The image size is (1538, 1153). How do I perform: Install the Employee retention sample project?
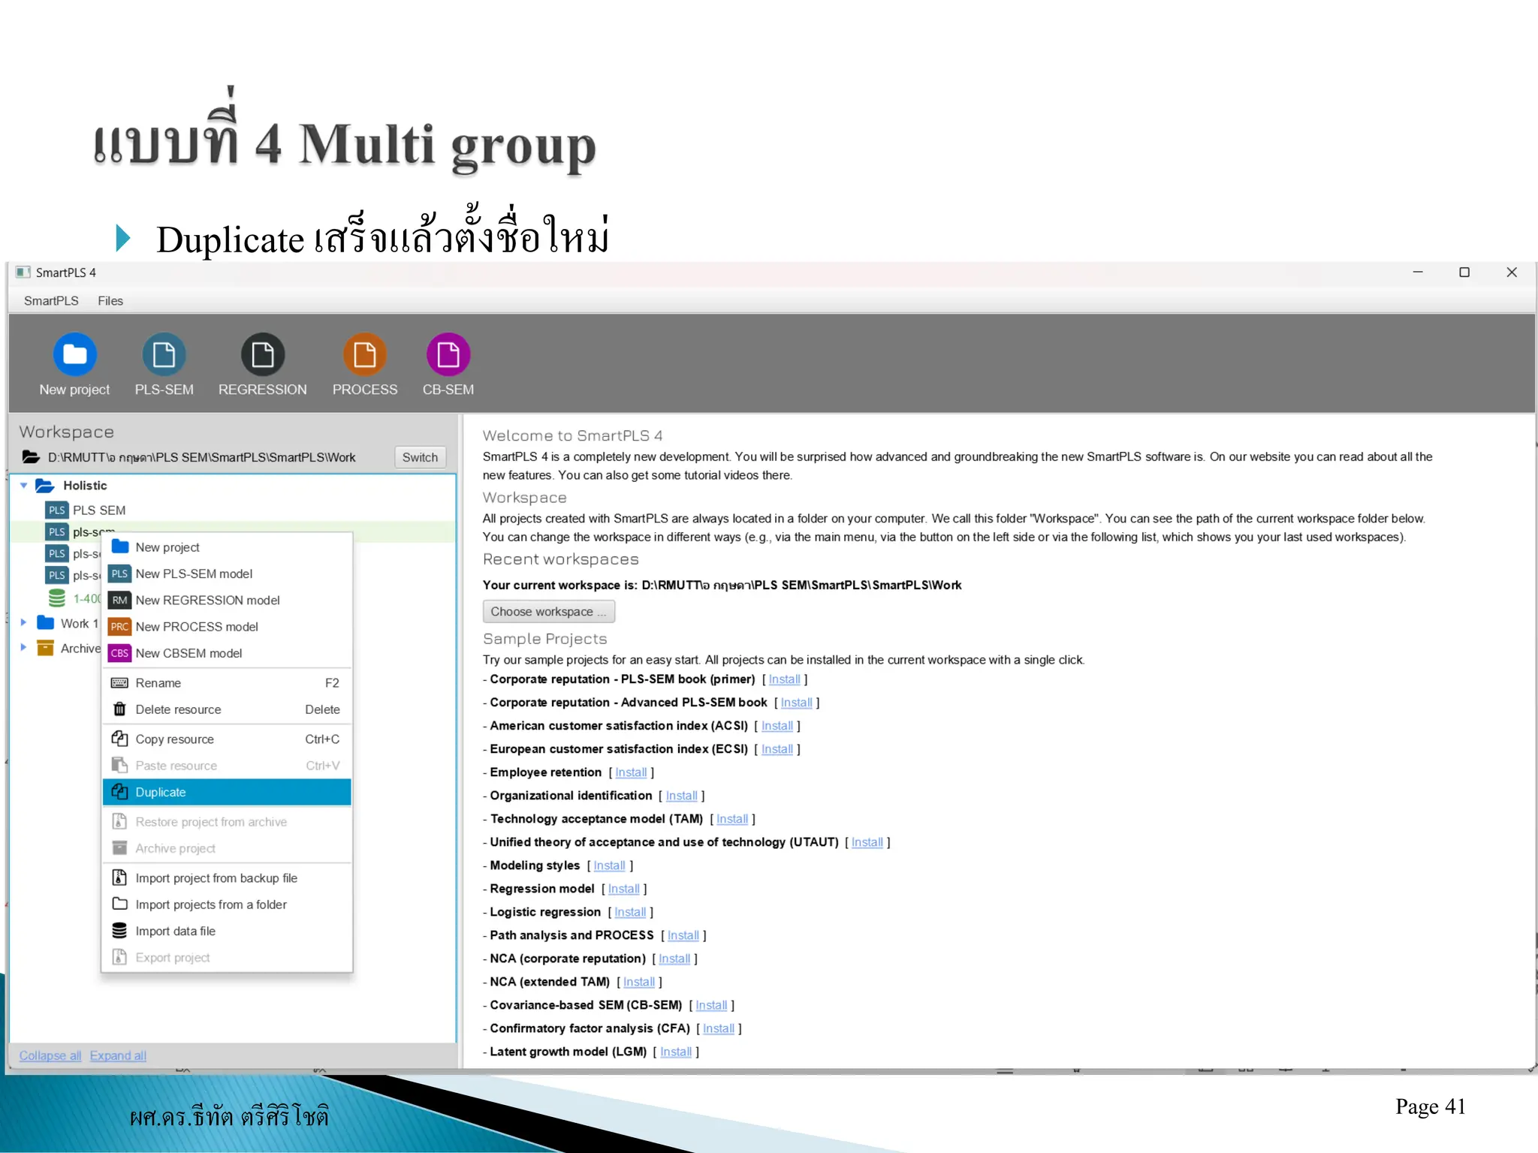click(x=631, y=772)
